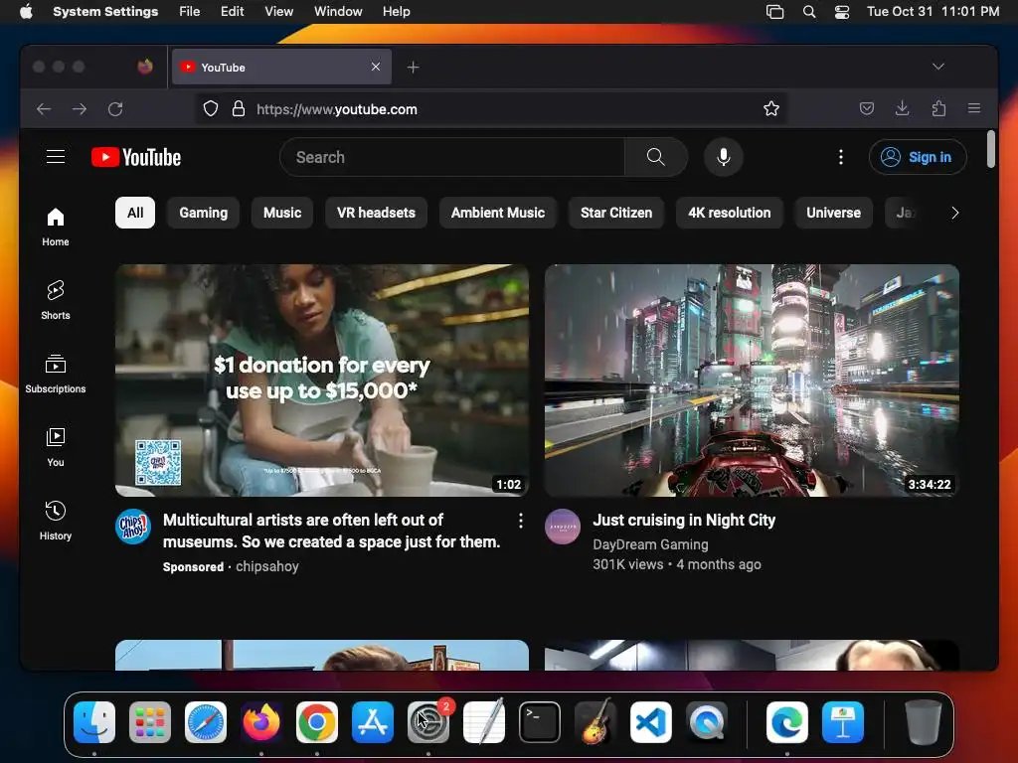Select the Star Citizen filter chip
The width and height of the screenshot is (1018, 763).
pyautogui.click(x=616, y=213)
